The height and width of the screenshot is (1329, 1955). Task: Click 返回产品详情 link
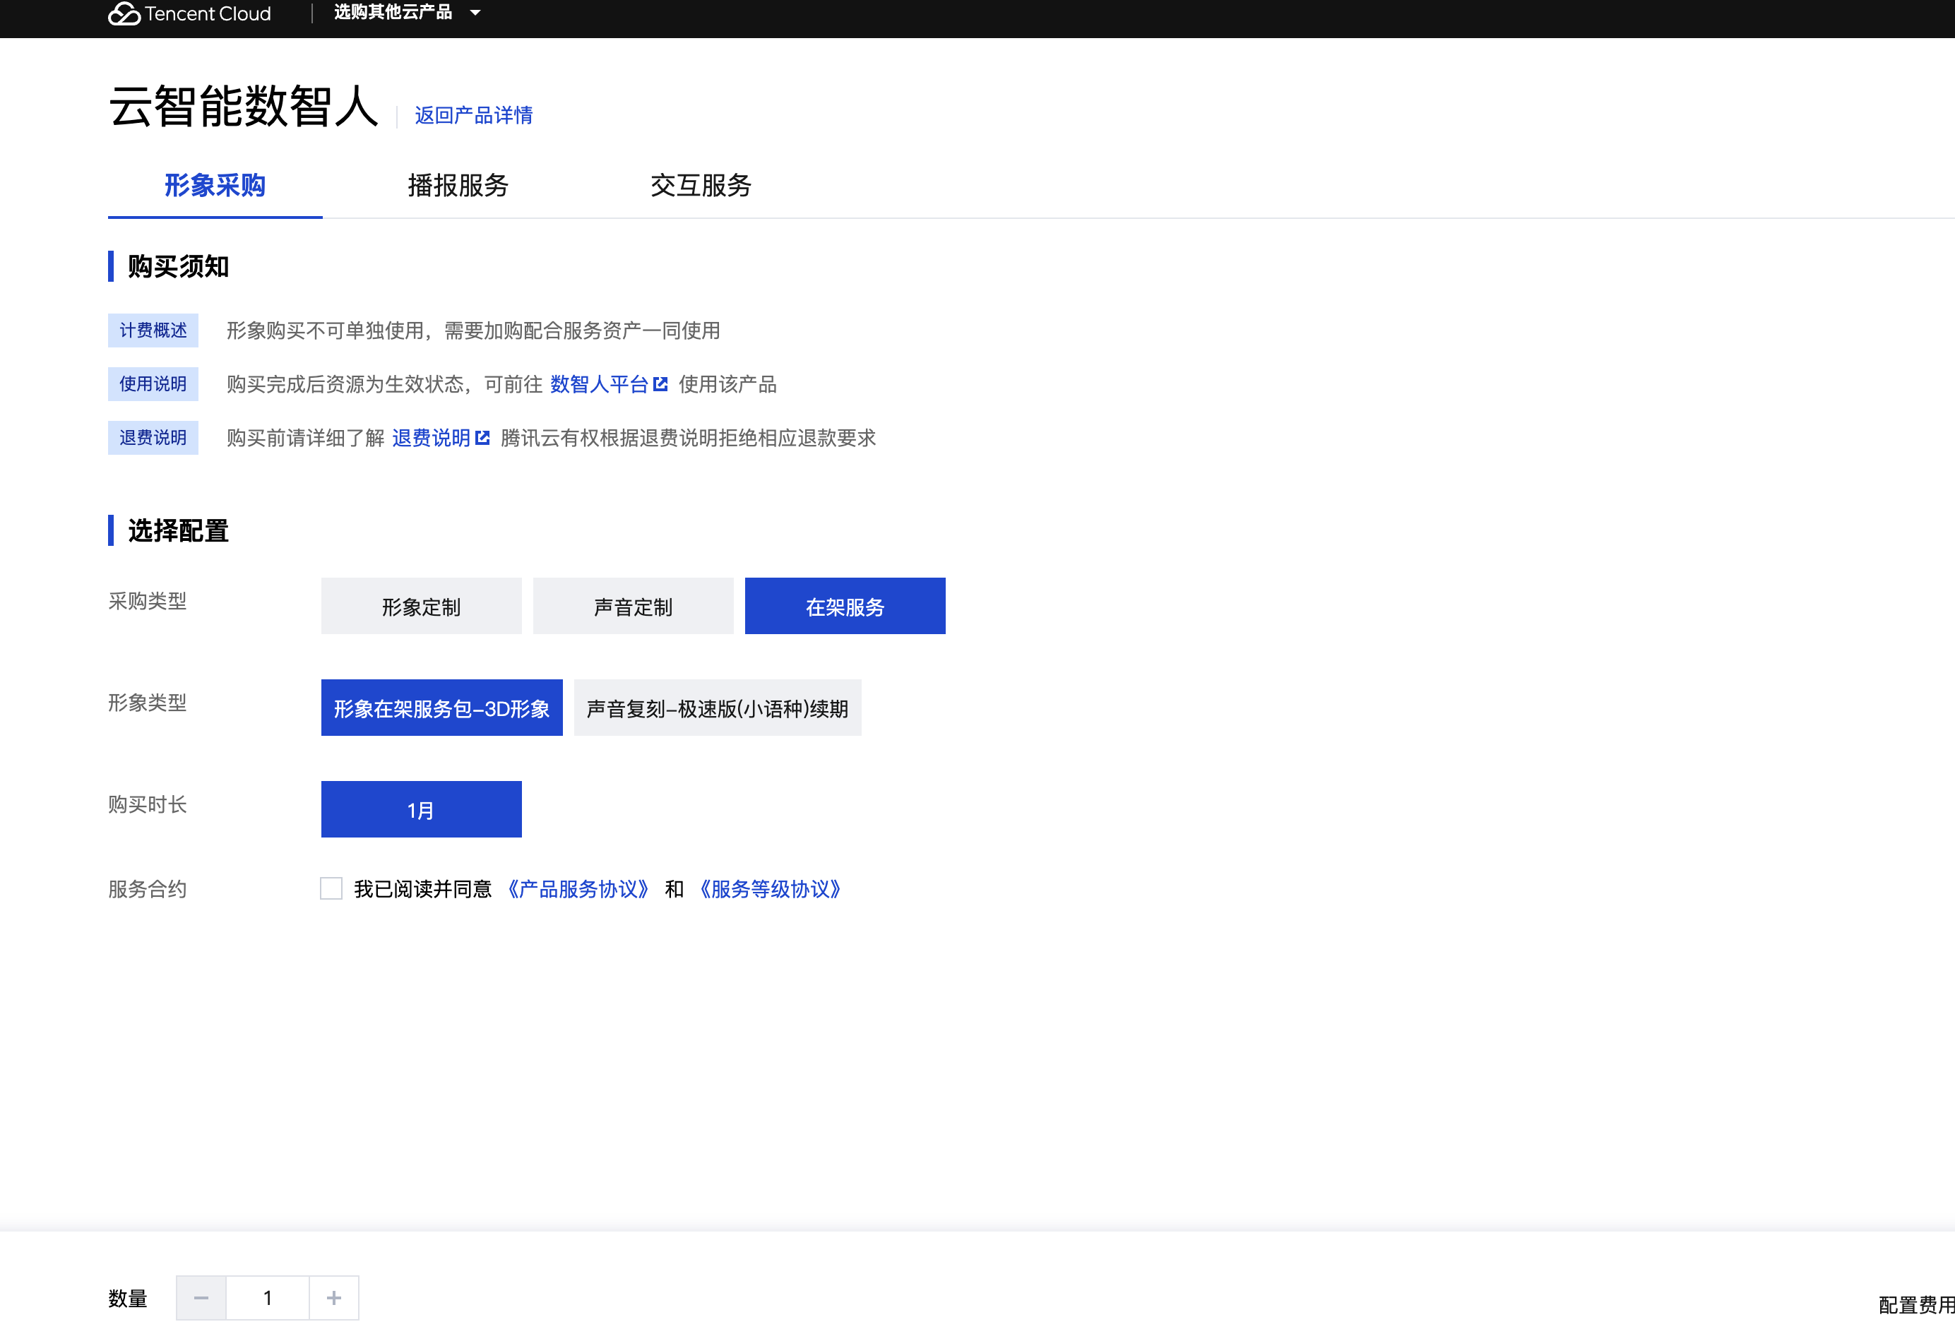[x=473, y=115]
